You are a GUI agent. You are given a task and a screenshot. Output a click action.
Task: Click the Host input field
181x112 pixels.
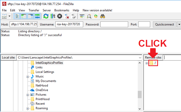click(x=24, y=24)
